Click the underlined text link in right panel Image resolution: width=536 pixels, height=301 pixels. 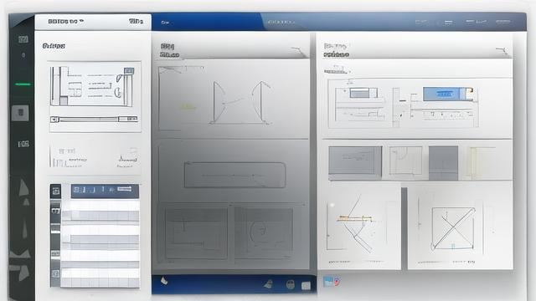336,72
